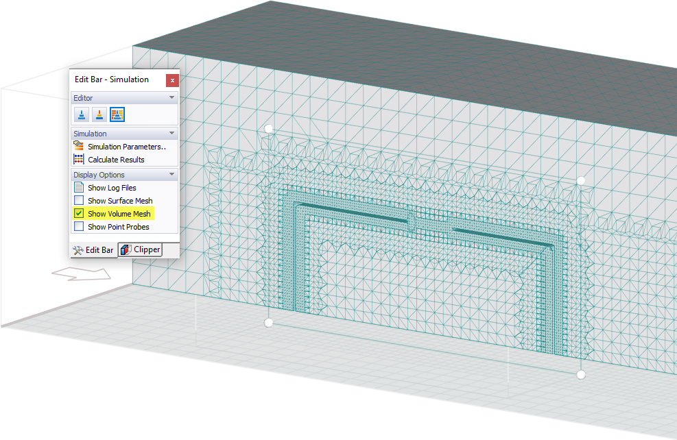
Task: Enable Show Point Probes
Action: point(78,226)
